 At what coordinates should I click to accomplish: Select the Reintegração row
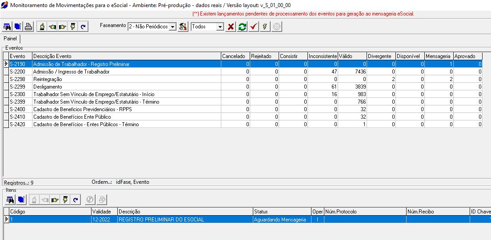243,79
